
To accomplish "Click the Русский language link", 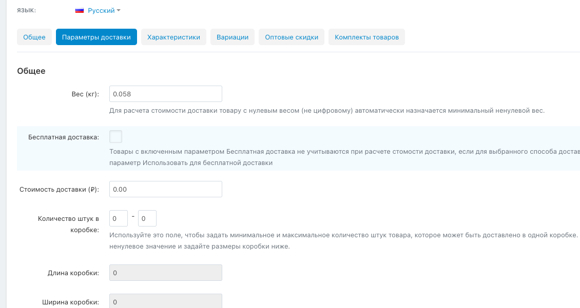I will tap(101, 10).
